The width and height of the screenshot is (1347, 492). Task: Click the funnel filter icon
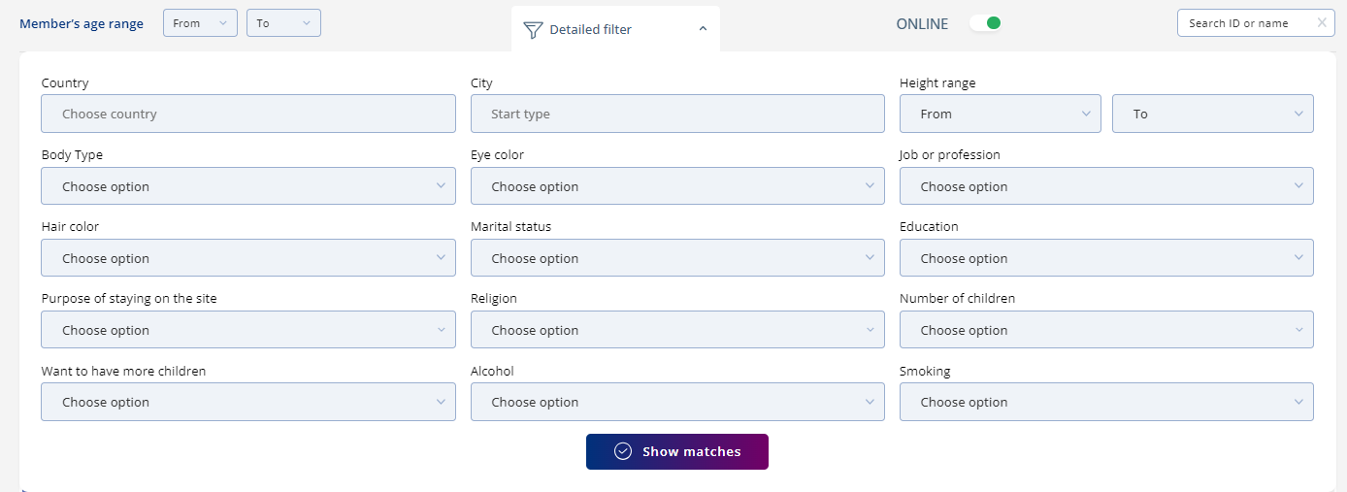point(533,30)
